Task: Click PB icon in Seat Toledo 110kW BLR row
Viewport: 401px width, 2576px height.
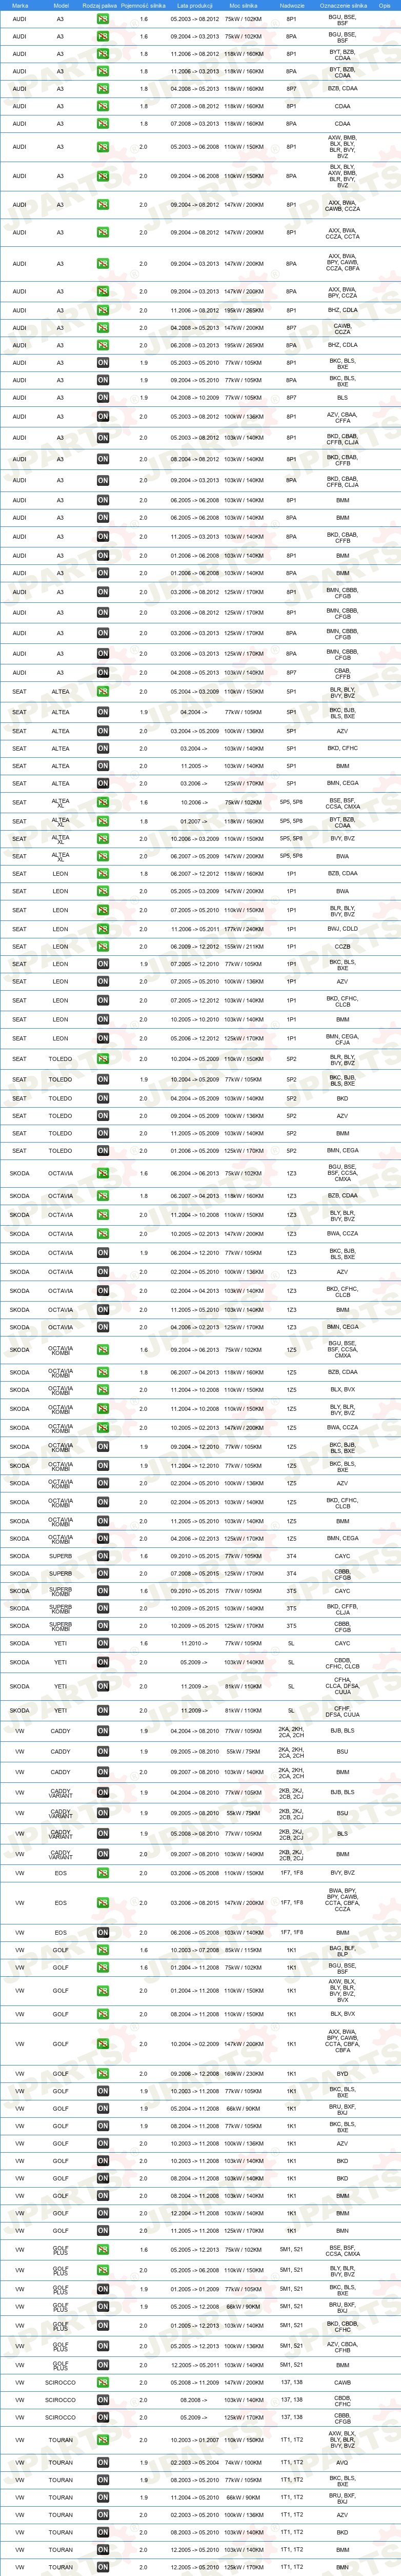Action: [x=102, y=1058]
